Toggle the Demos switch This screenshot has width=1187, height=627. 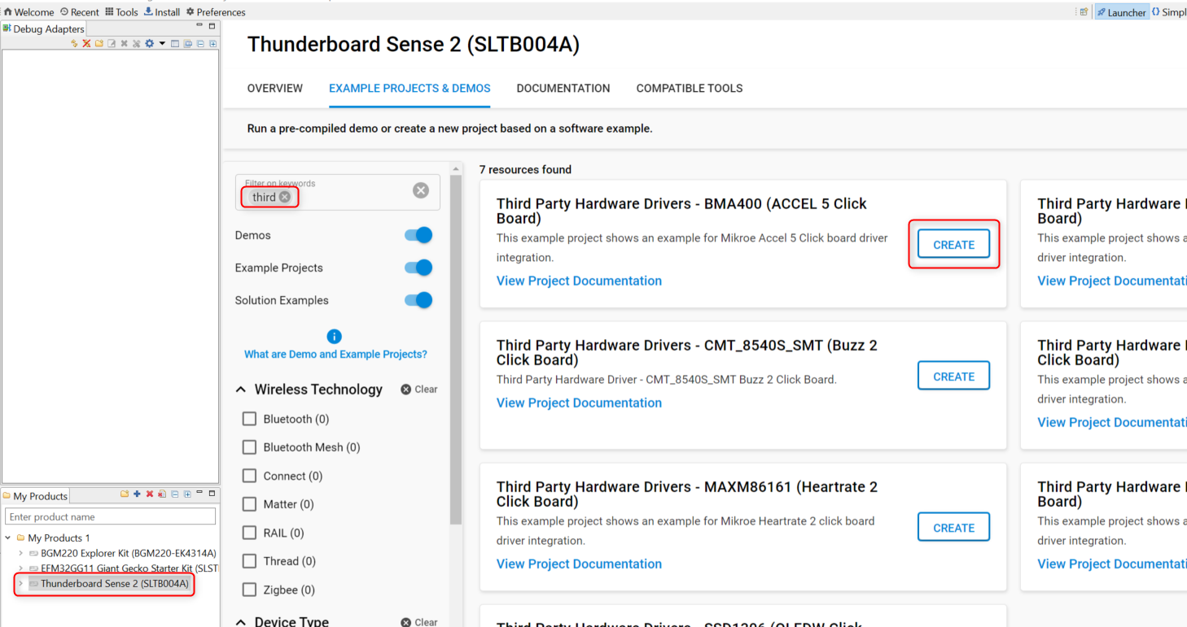coord(418,235)
